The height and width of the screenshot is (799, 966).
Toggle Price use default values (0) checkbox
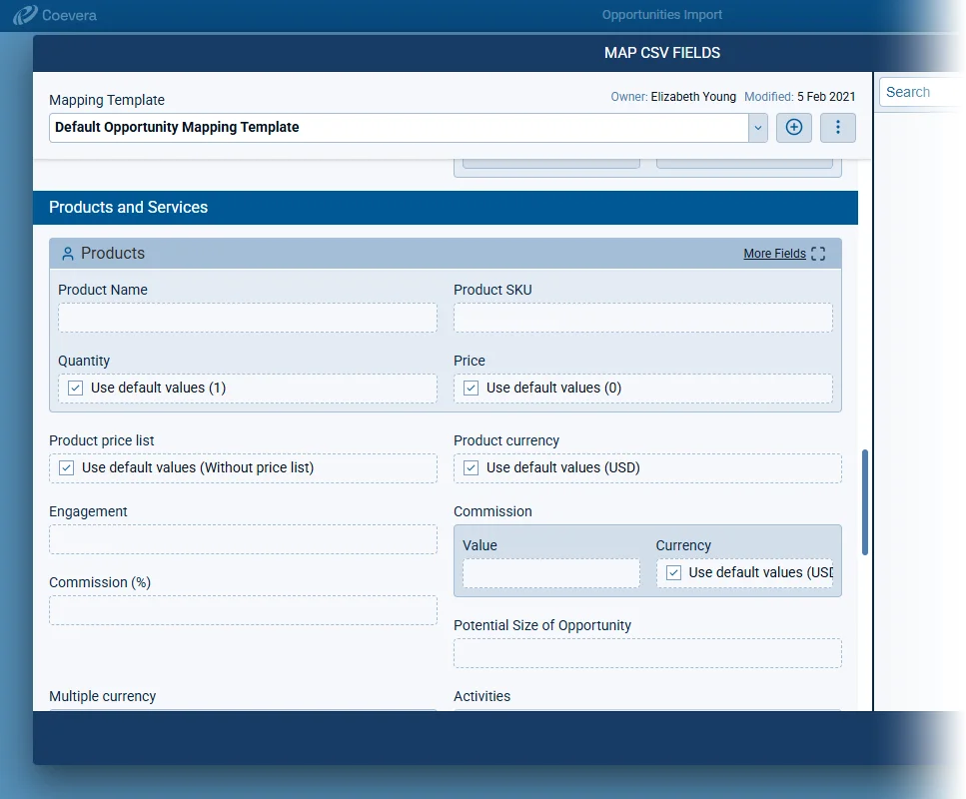pyautogui.click(x=471, y=389)
